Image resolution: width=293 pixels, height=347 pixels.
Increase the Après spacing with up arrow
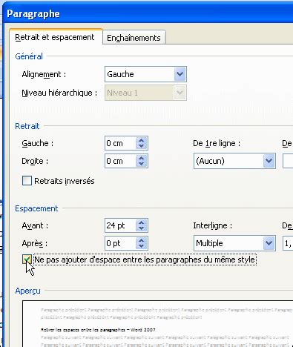pos(142,240)
